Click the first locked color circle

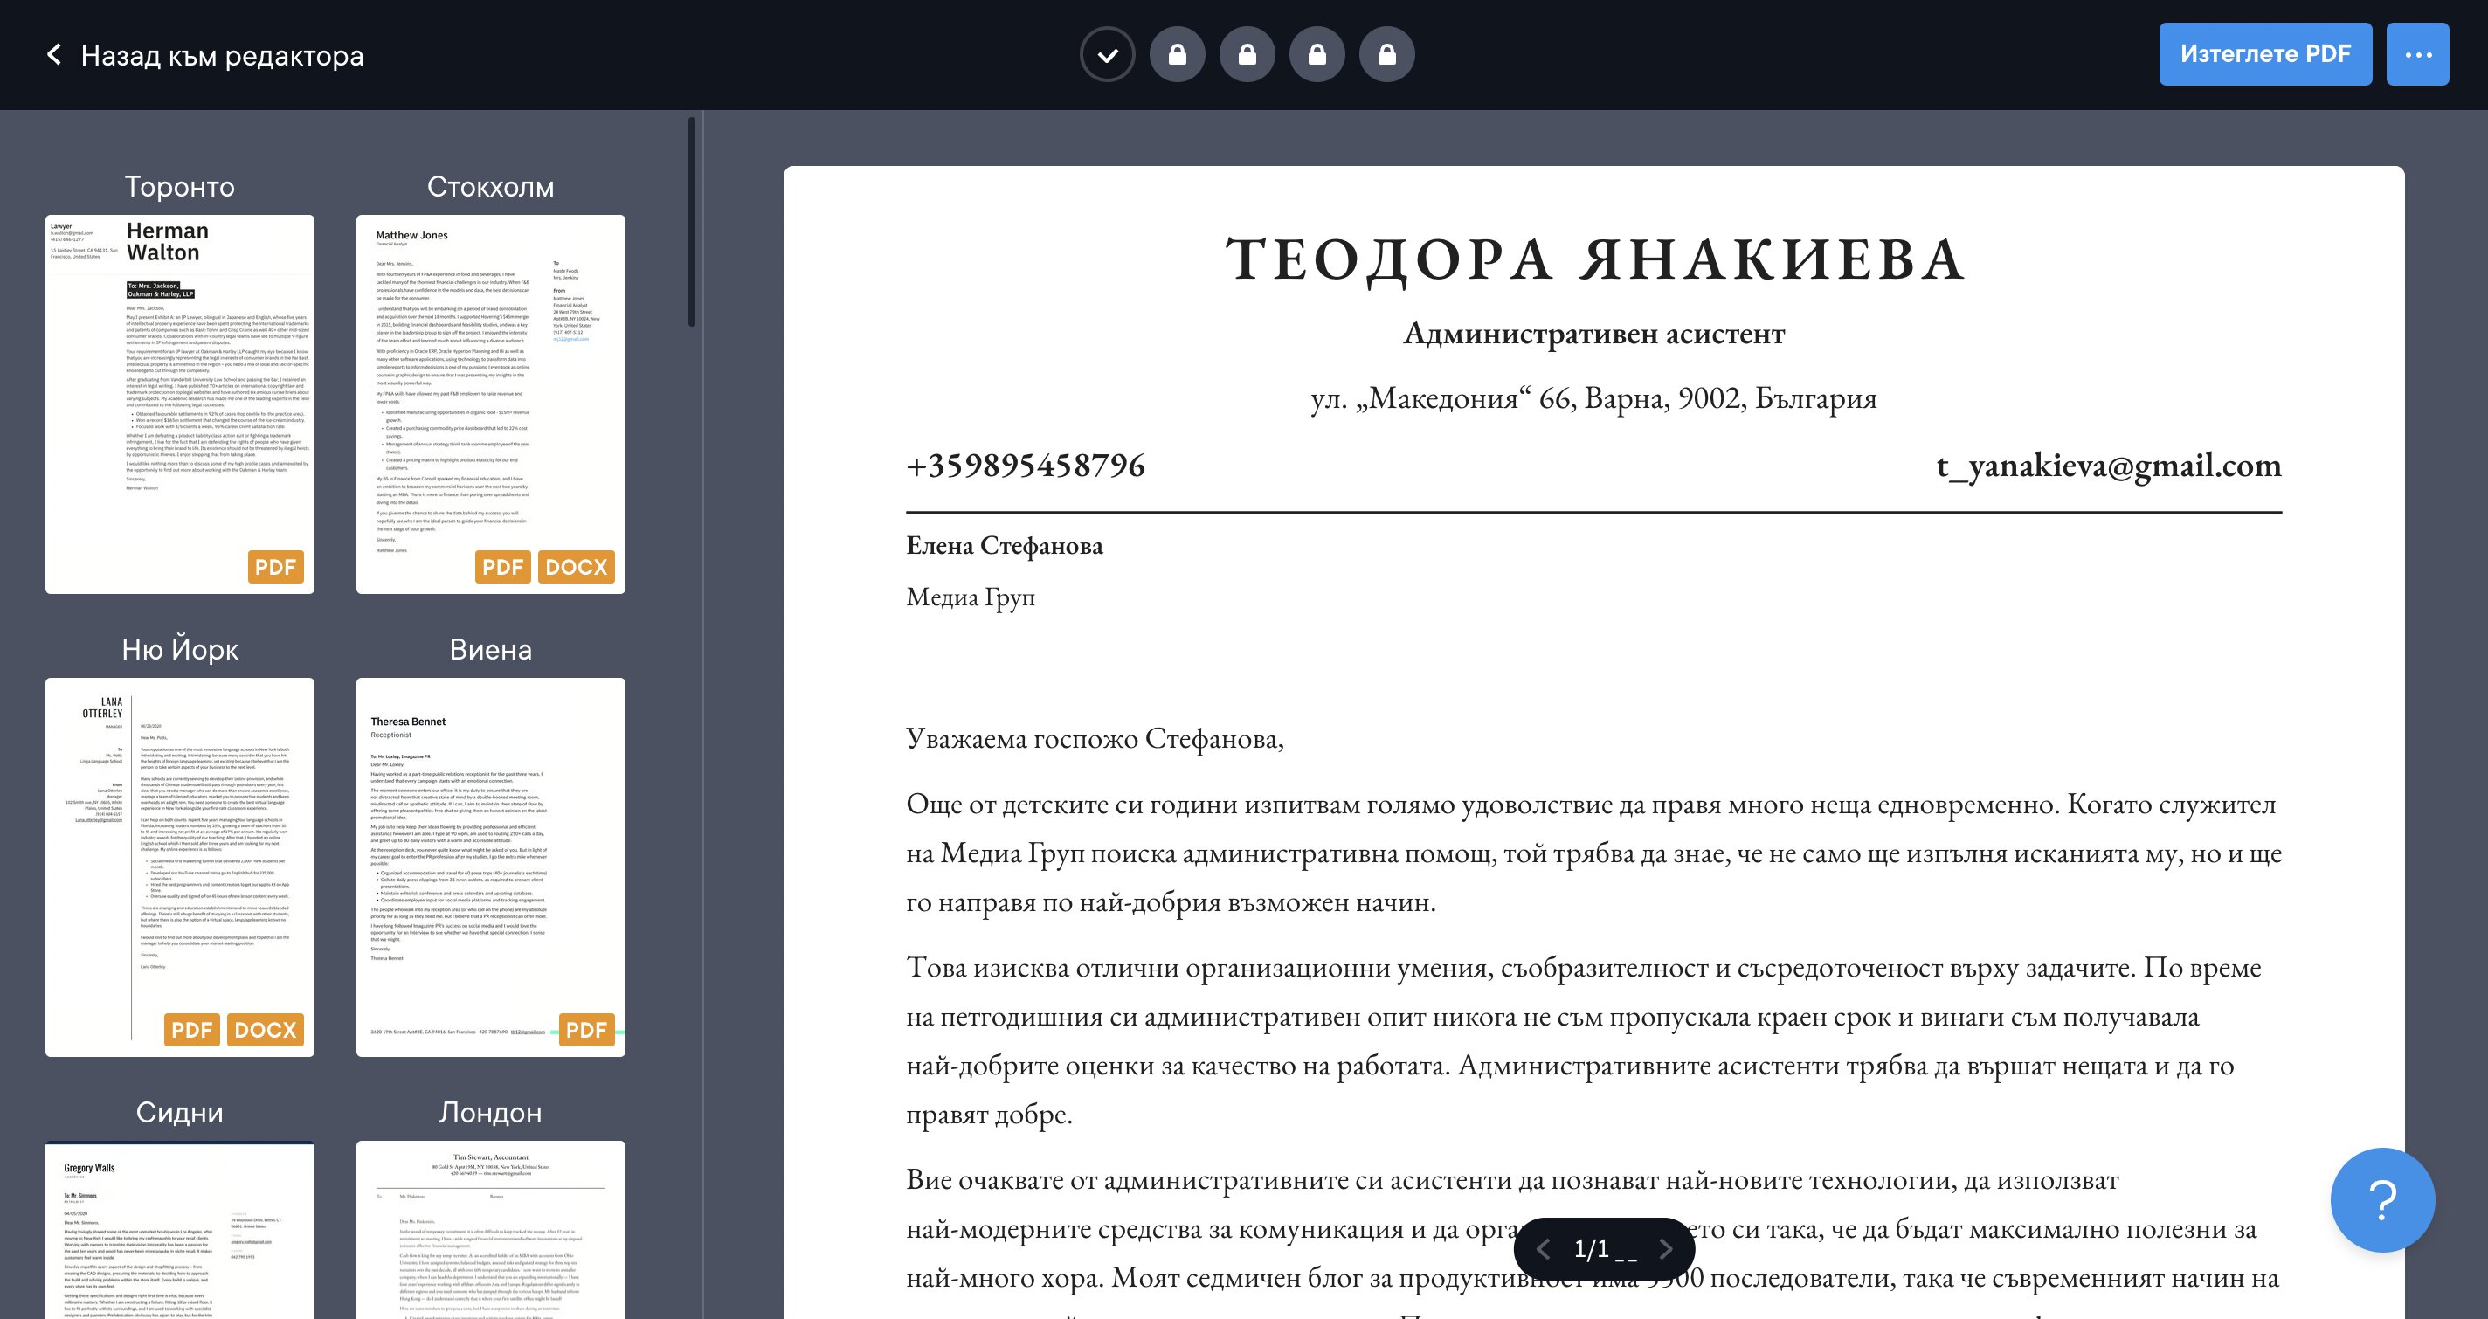(1177, 54)
